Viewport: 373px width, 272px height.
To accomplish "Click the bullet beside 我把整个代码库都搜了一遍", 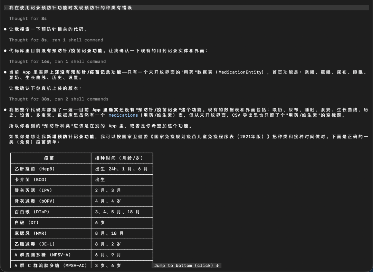I will click(5, 110).
